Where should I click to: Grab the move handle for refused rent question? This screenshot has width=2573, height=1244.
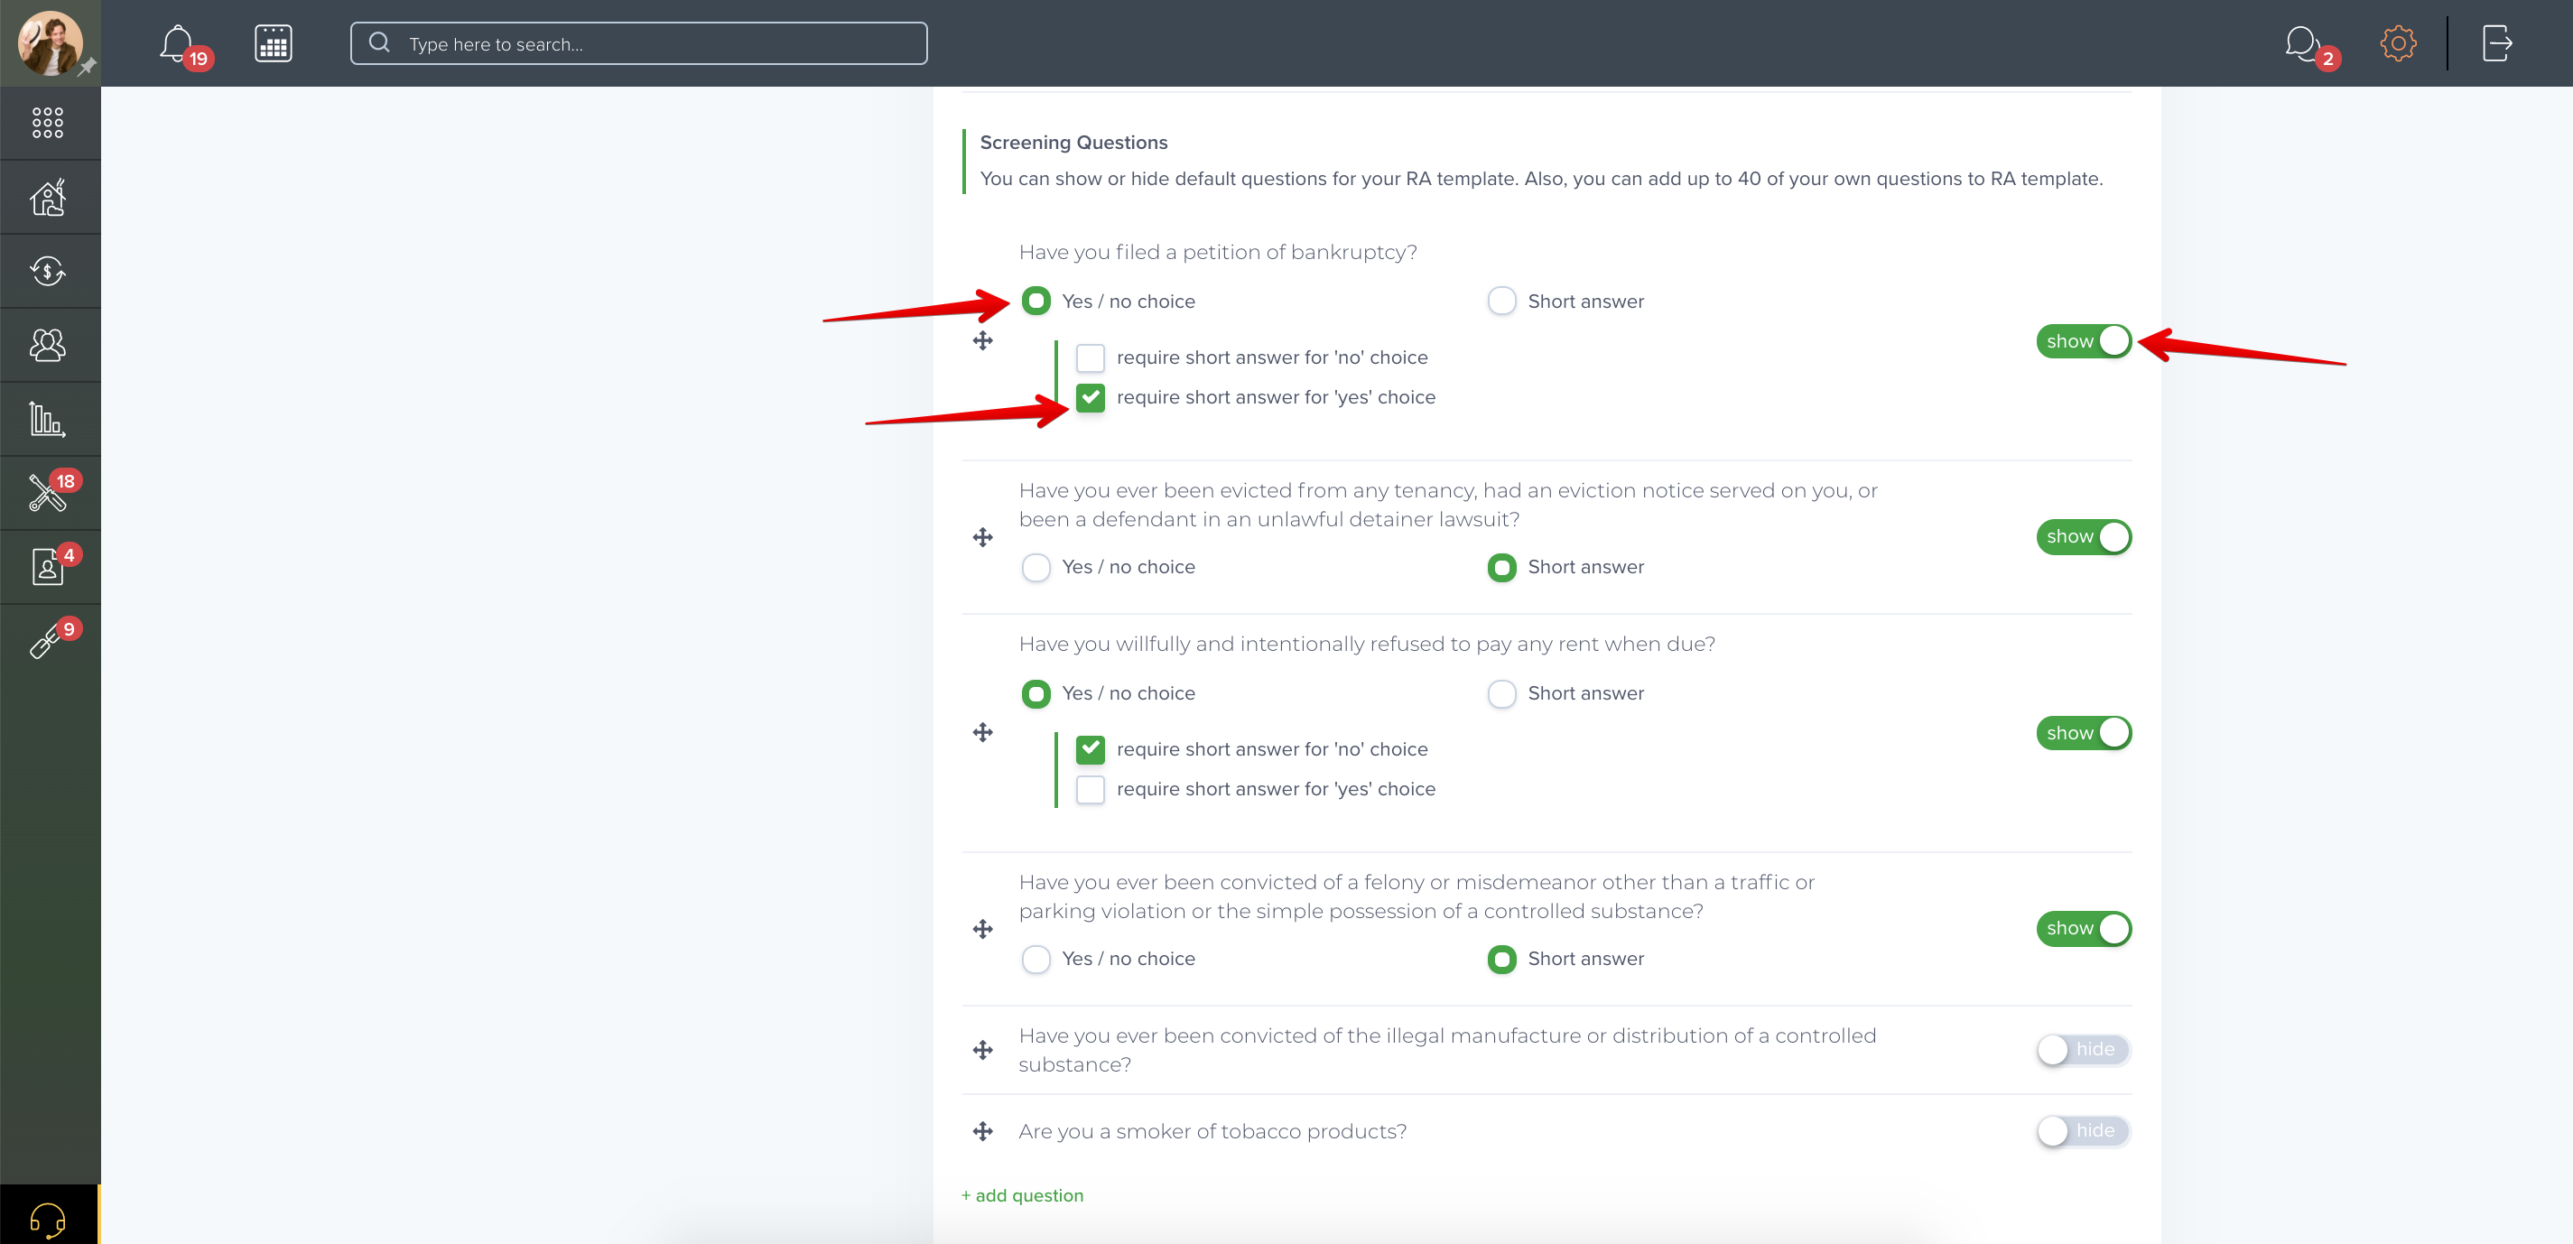983,732
